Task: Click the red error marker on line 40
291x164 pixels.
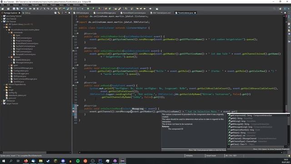Action: click(x=73, y=111)
